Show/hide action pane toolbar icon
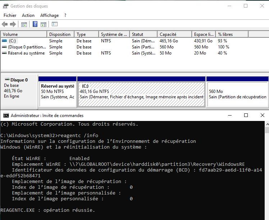 point(44,24)
